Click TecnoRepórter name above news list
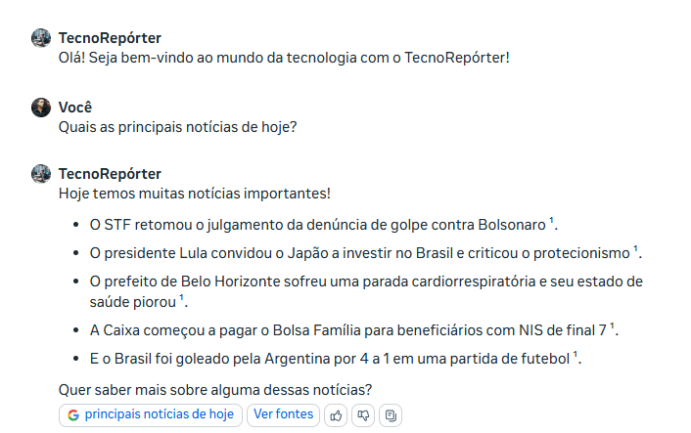 coord(111,174)
